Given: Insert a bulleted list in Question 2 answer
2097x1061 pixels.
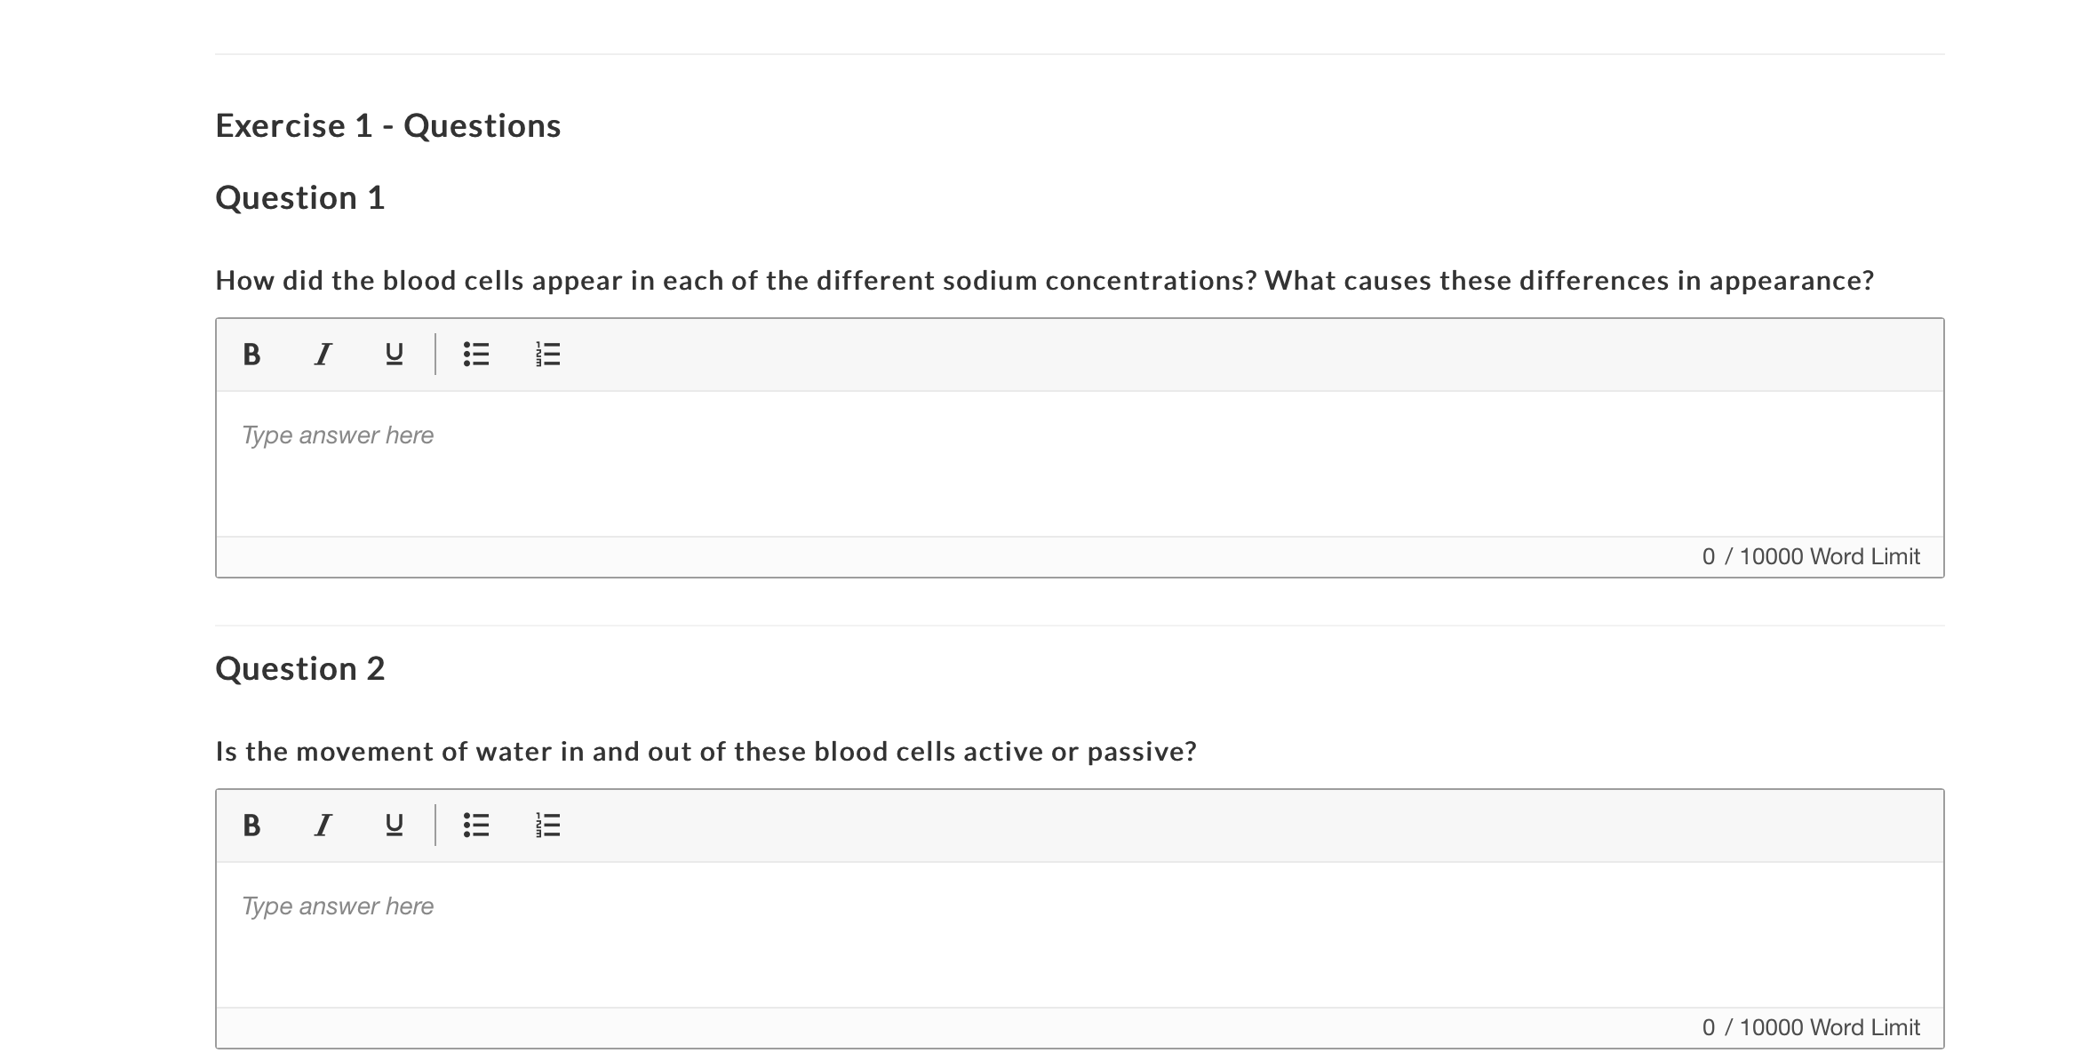Looking at the screenshot, I should tap(476, 826).
